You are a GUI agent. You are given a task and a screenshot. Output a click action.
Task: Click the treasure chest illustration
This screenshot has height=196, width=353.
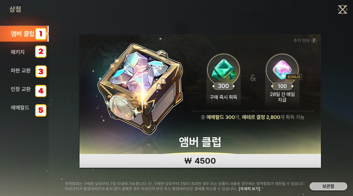tap(140, 89)
